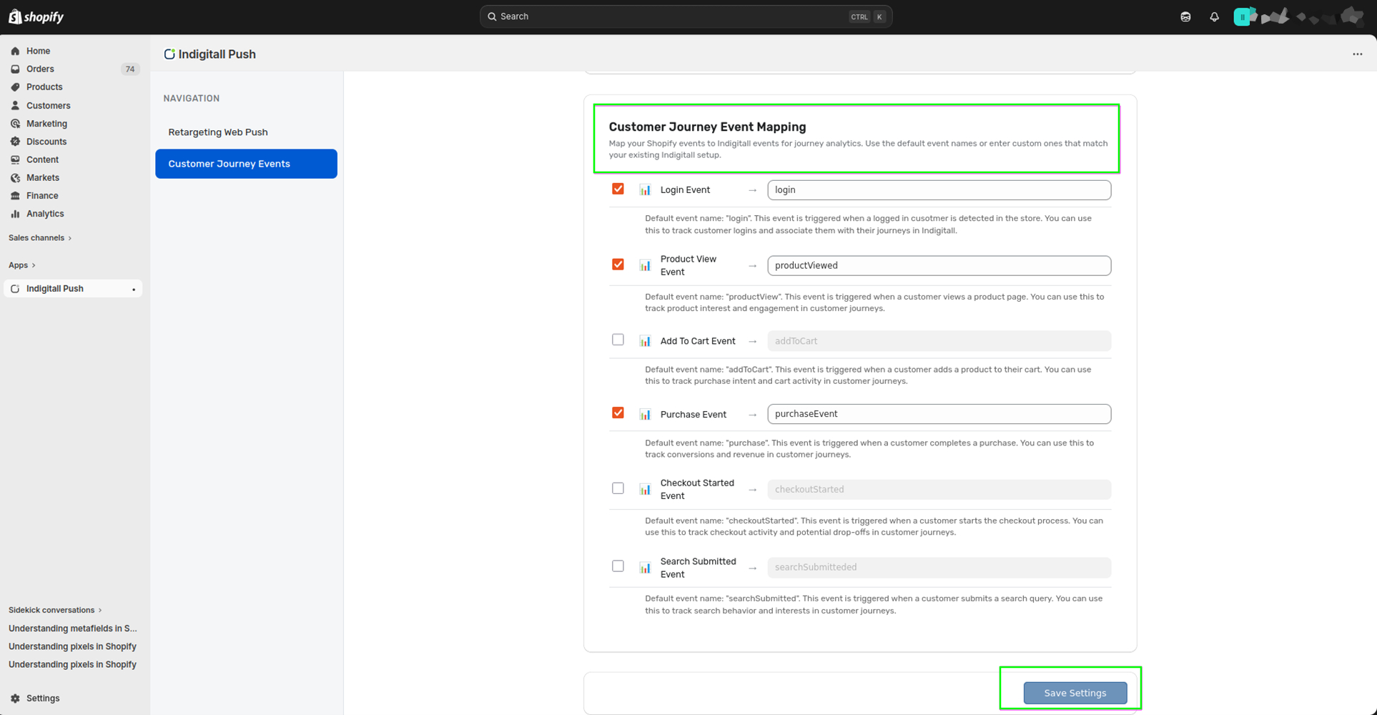
Task: Click the addToCart disabled field
Action: tap(939, 341)
